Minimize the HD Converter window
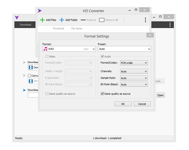189x150 pixels. point(130,11)
